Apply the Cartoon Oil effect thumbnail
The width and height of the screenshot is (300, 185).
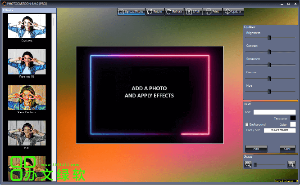[27, 62]
